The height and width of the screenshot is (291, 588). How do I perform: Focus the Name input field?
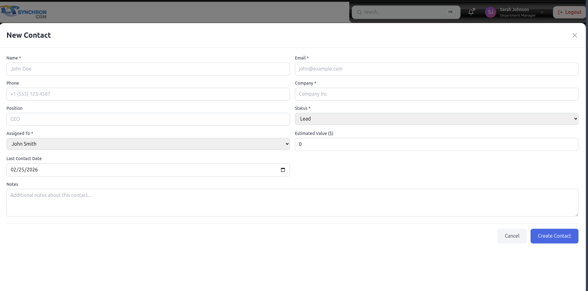tap(148, 69)
